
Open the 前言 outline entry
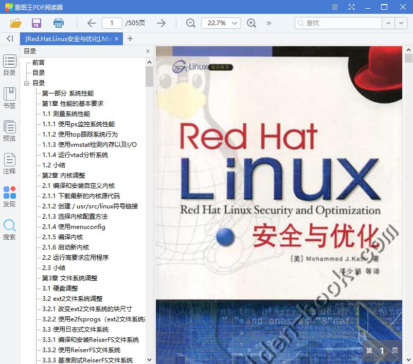click(39, 62)
